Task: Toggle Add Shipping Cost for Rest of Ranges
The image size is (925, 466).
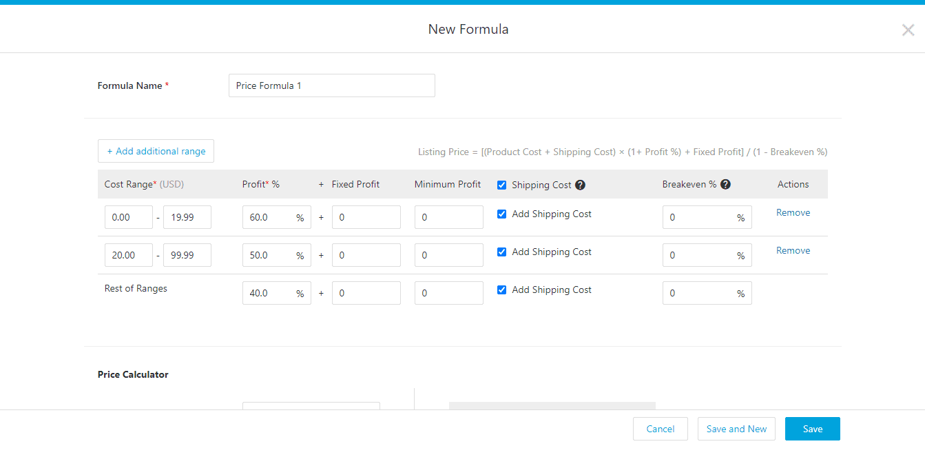Action: coord(501,290)
